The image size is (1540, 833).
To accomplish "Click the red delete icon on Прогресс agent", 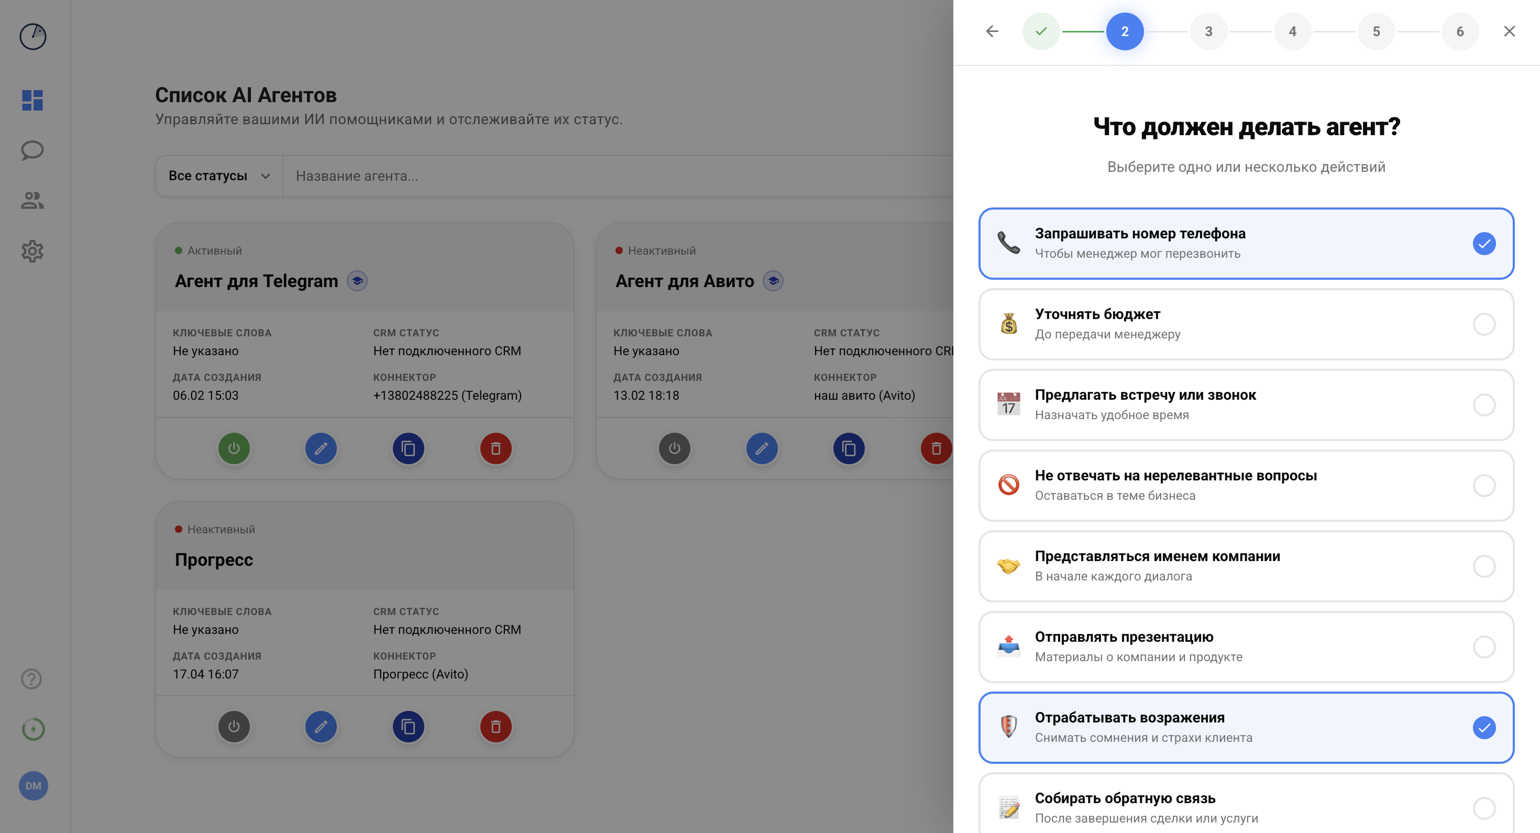I will (496, 727).
